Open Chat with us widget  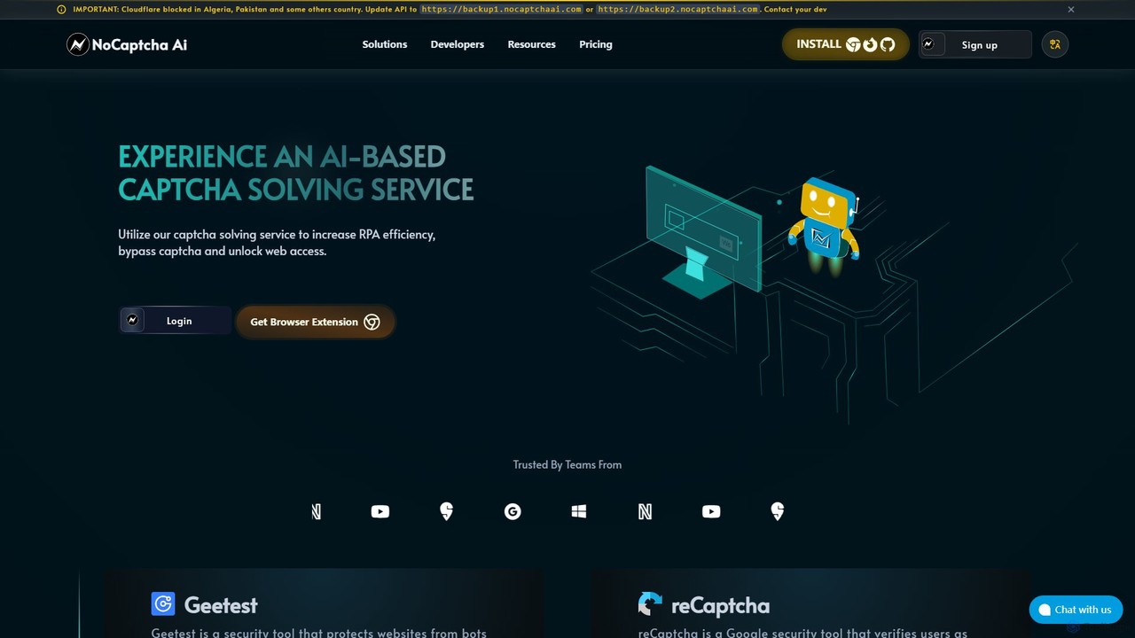click(1076, 610)
